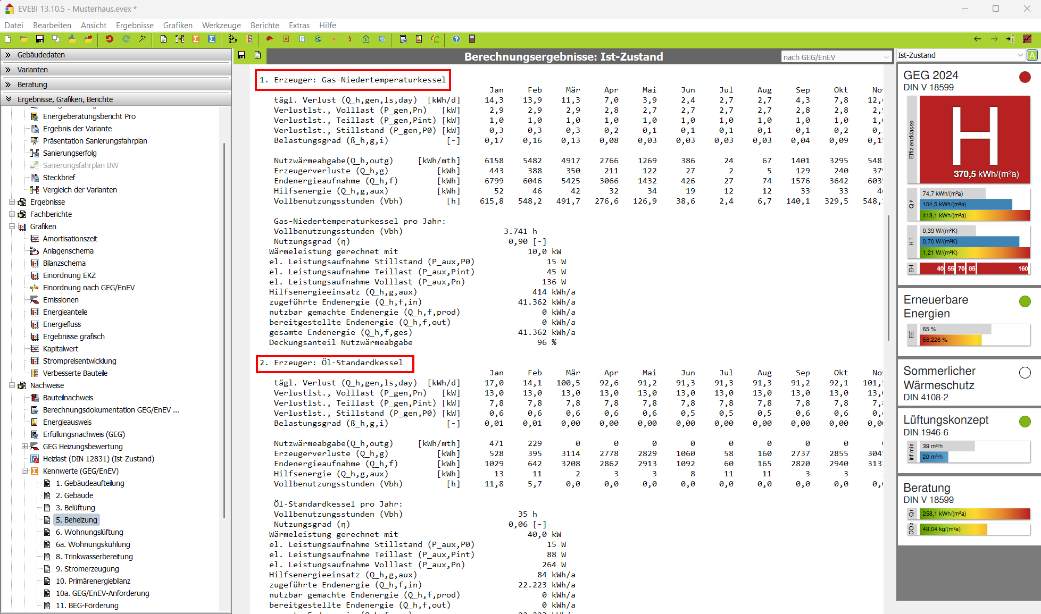This screenshot has width=1041, height=614.
Task: Click the orange sigma calculation icon
Action: (x=196, y=39)
